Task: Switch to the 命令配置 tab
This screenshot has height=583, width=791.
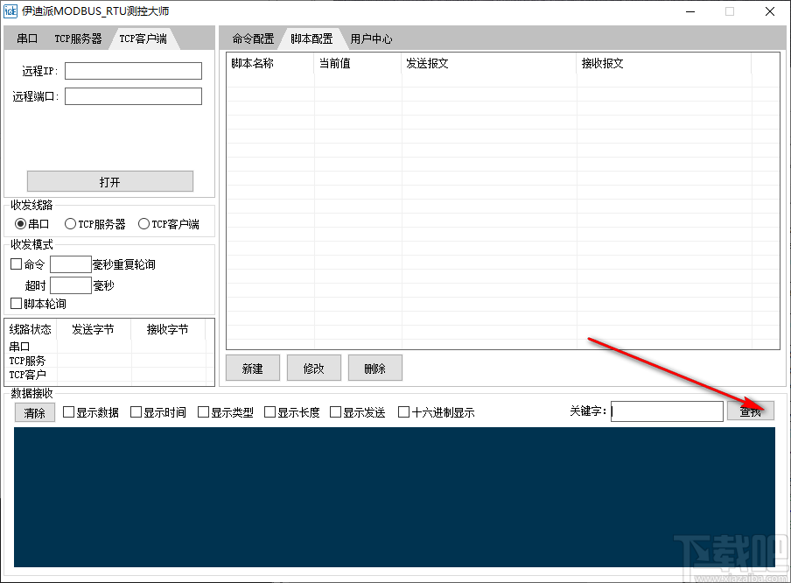Action: click(253, 38)
